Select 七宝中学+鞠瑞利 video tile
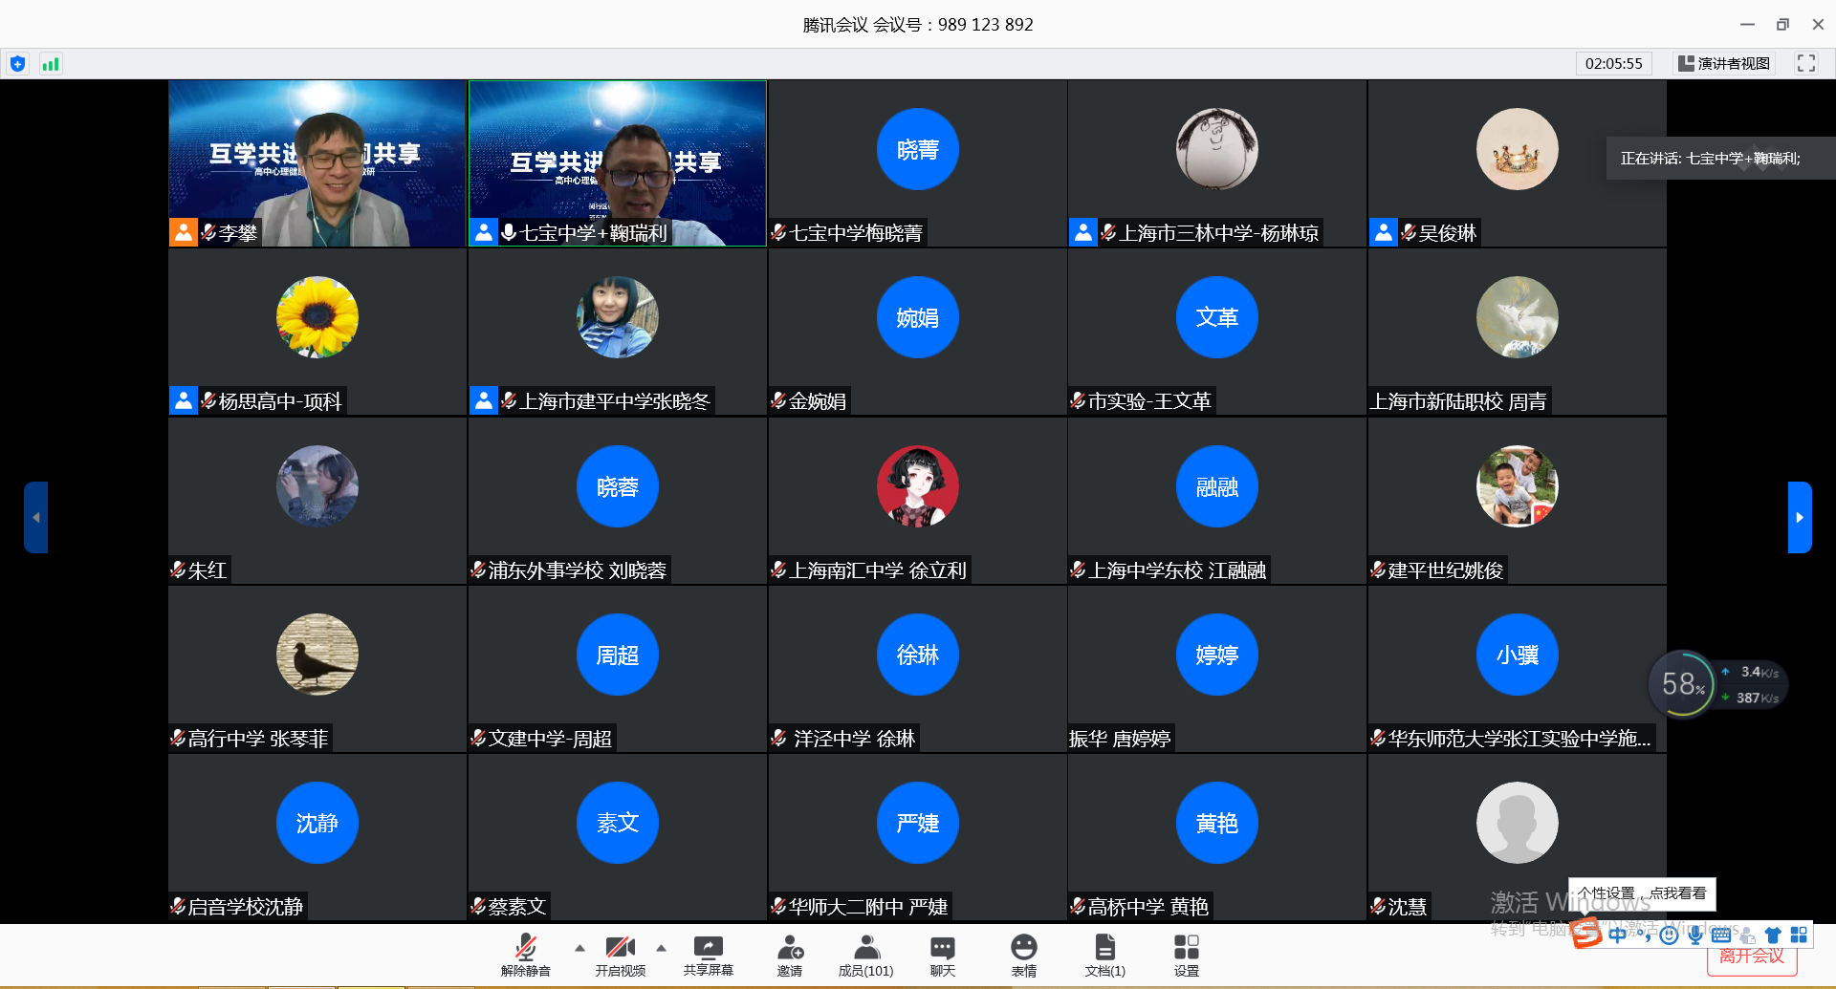 point(618,163)
